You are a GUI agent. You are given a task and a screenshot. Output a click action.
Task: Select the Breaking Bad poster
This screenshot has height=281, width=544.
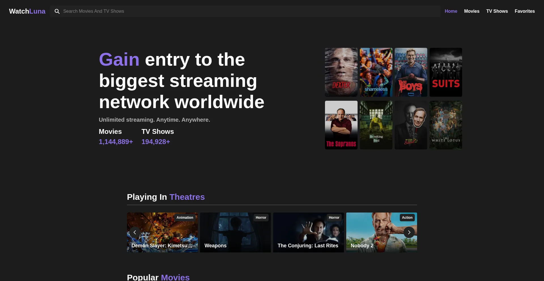[x=376, y=125]
